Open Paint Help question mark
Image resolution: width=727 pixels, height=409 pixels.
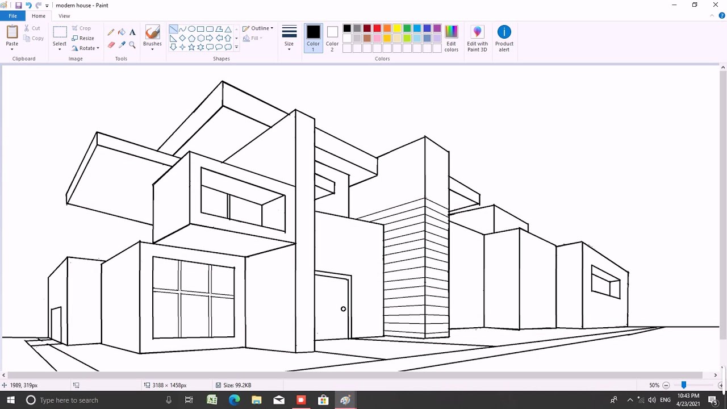(x=722, y=16)
